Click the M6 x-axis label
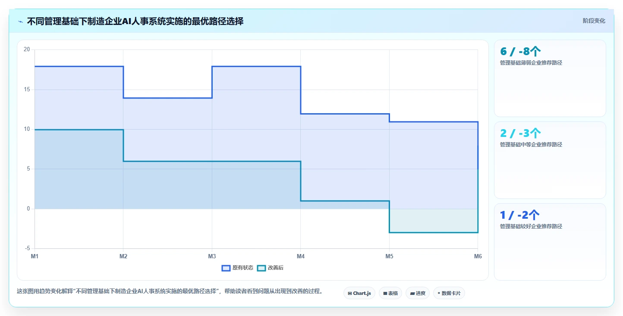The height and width of the screenshot is (316, 623). point(478,257)
